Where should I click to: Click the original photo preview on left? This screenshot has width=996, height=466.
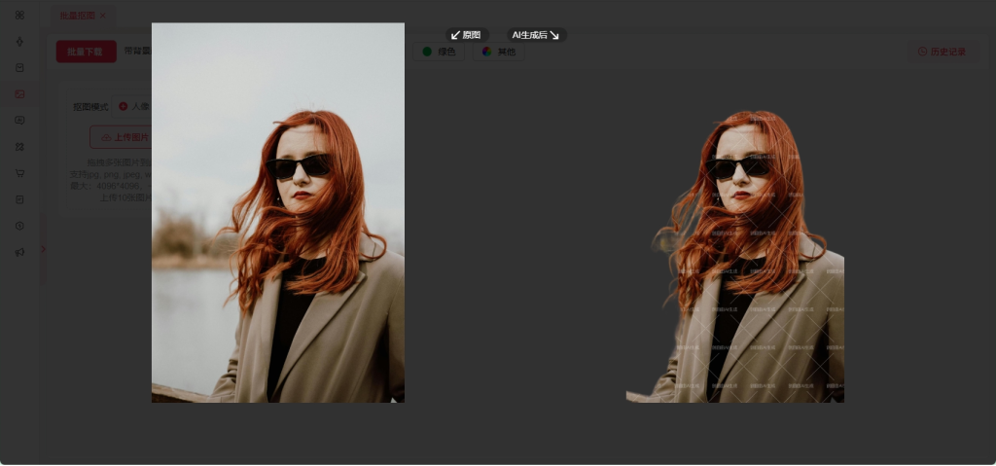pyautogui.click(x=277, y=212)
